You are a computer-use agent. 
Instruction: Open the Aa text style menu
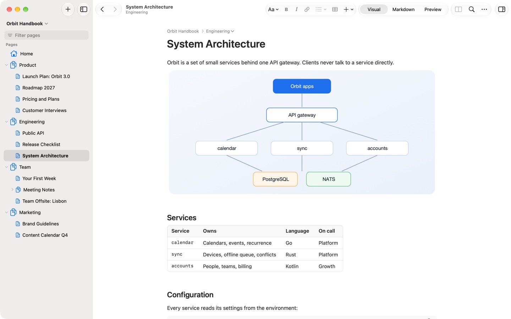273,10
